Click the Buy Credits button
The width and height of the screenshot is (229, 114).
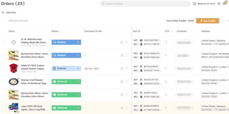pyautogui.click(x=208, y=21)
